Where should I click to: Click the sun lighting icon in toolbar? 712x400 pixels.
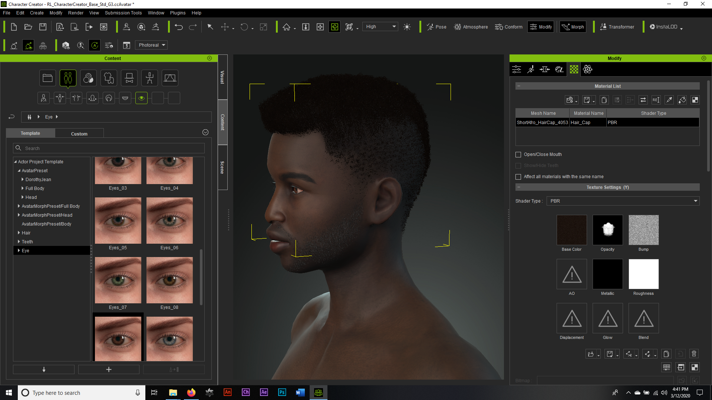click(407, 27)
